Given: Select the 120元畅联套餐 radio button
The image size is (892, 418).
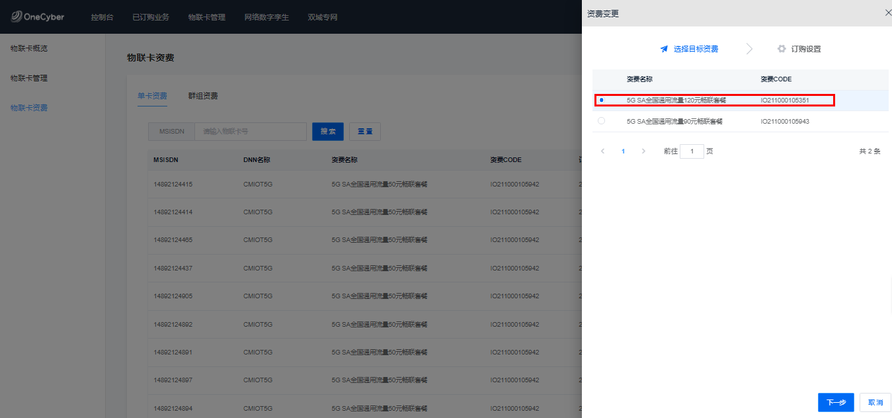Looking at the screenshot, I should tap(601, 100).
